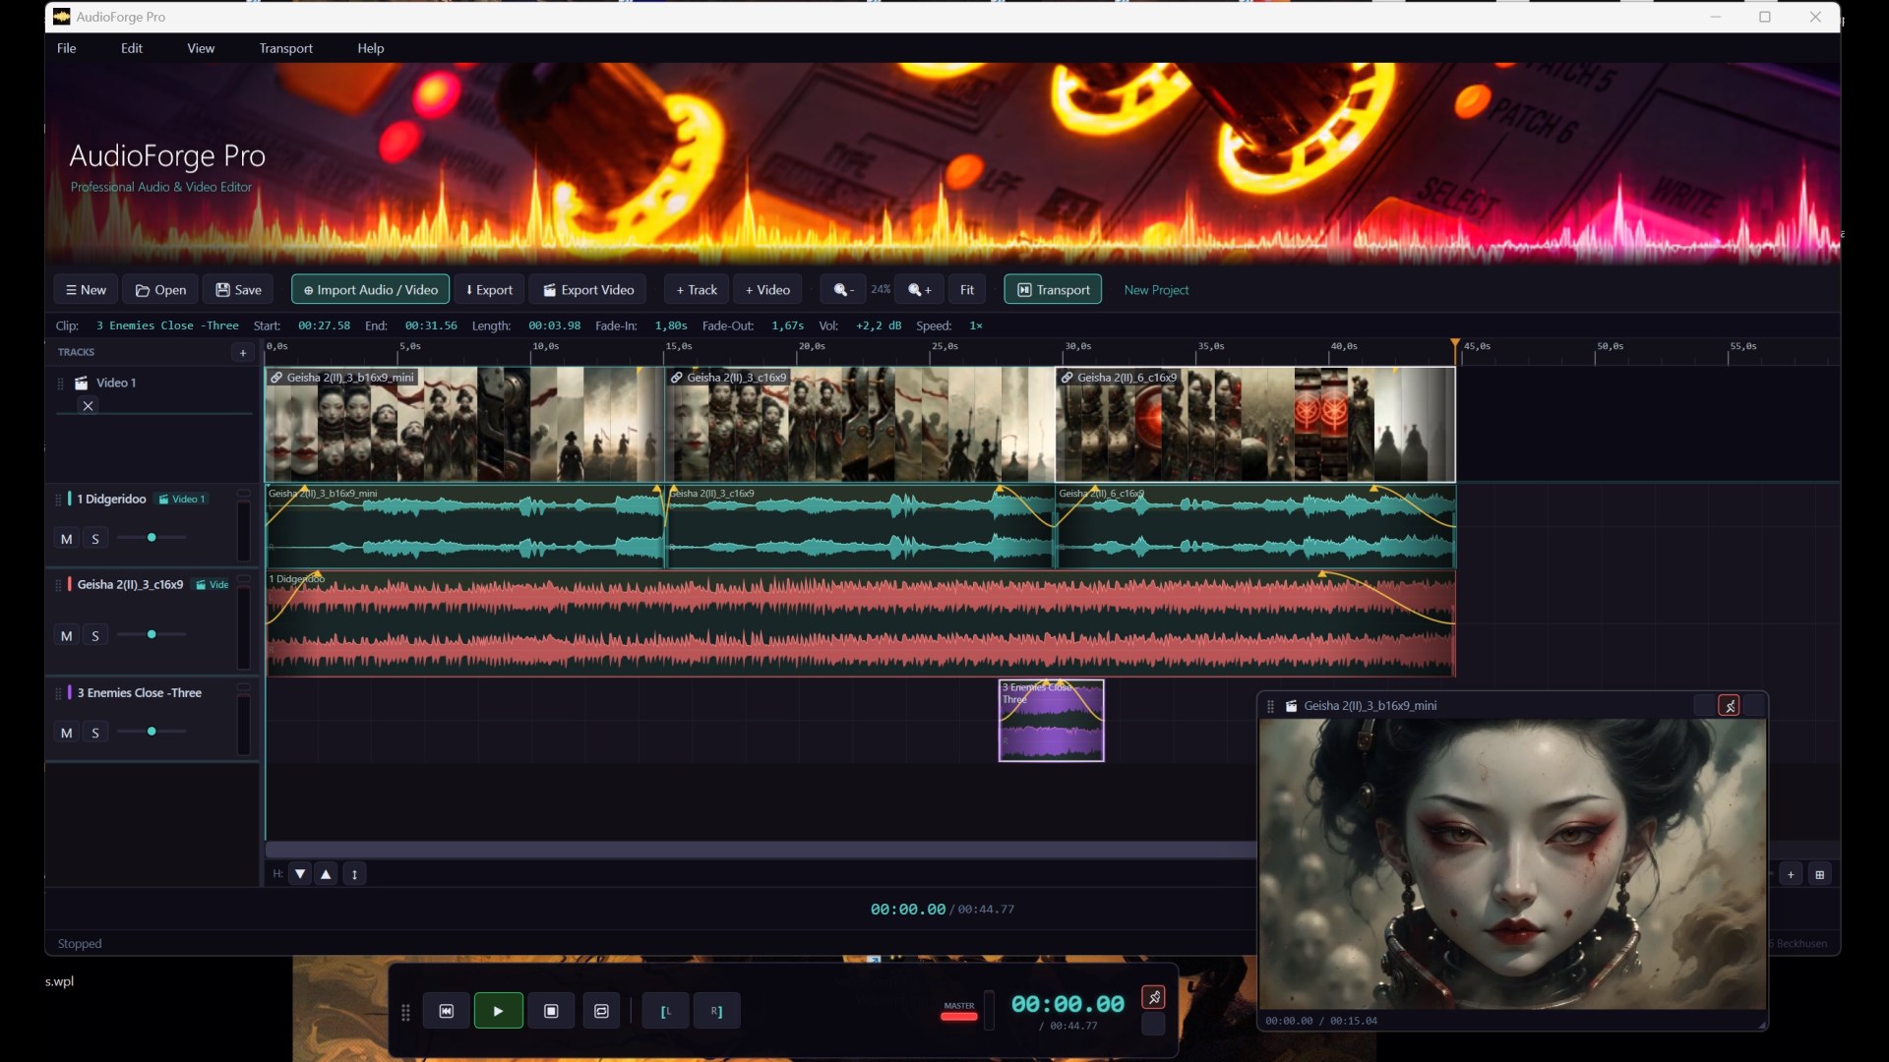Select the red 1 Didgeridoo audio clip waveform
Screen dimensions: 1889x1062
coord(861,624)
